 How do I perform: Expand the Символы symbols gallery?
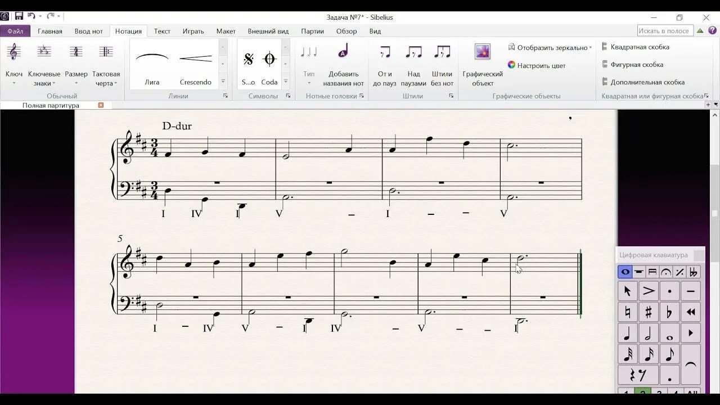(x=285, y=82)
